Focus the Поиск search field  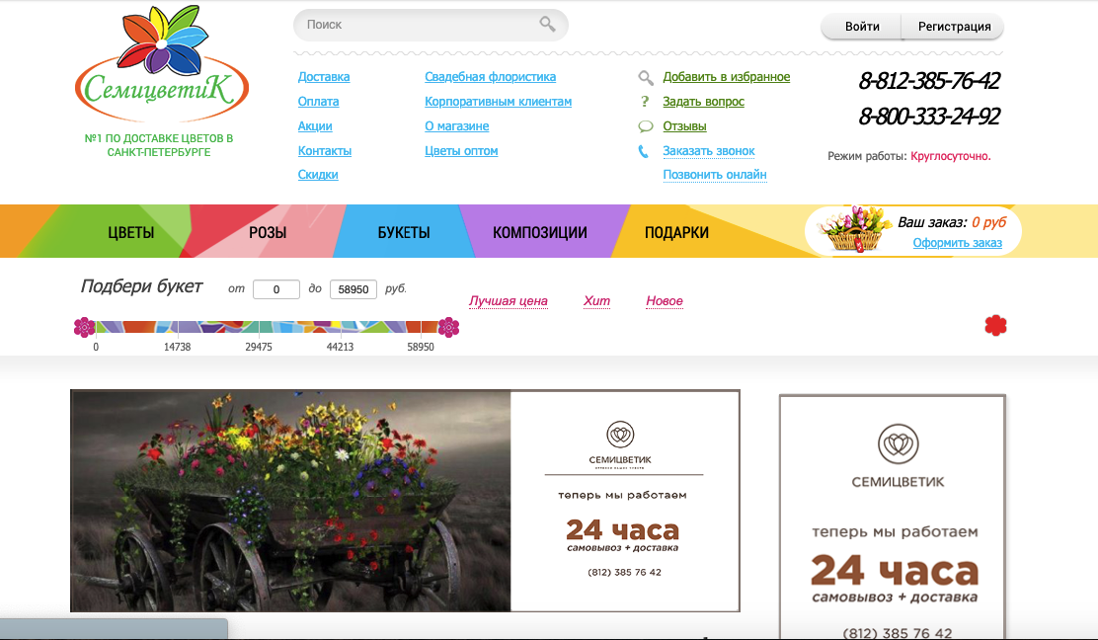420,25
